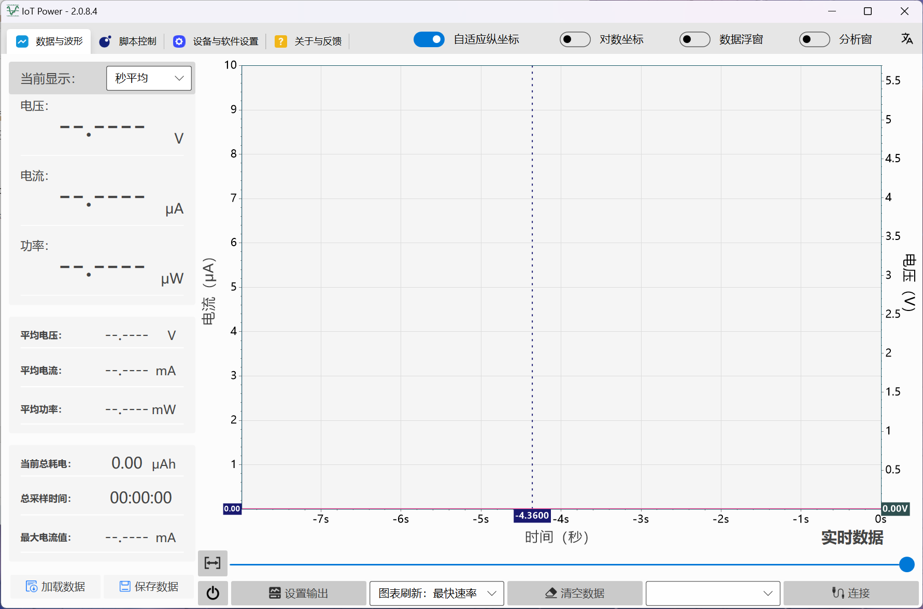
Task: Click the -4.3600 time cursor marker
Action: point(532,516)
